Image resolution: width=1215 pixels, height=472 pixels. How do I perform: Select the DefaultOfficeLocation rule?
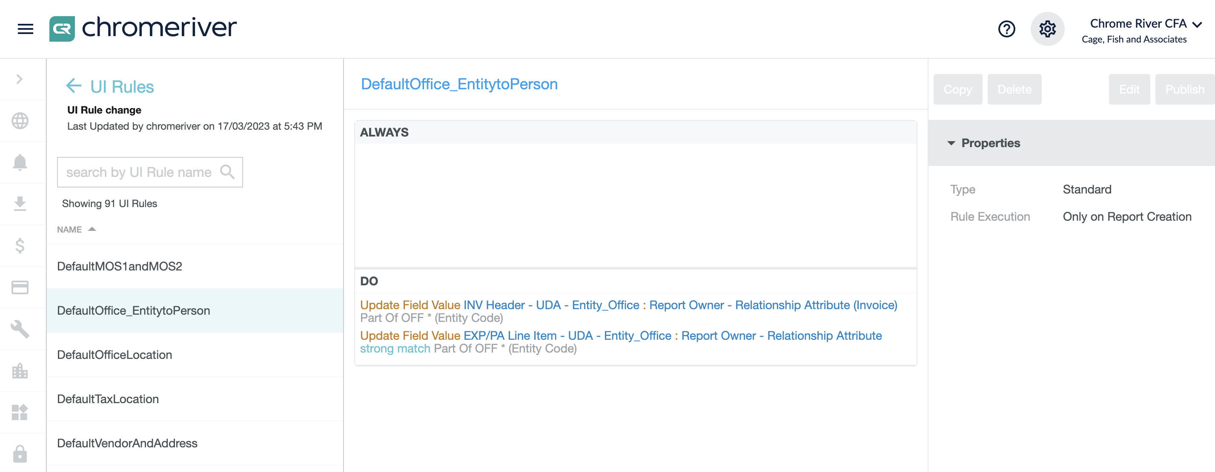(115, 355)
